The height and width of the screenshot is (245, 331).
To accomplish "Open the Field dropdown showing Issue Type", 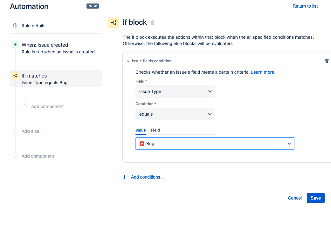I will [x=175, y=91].
